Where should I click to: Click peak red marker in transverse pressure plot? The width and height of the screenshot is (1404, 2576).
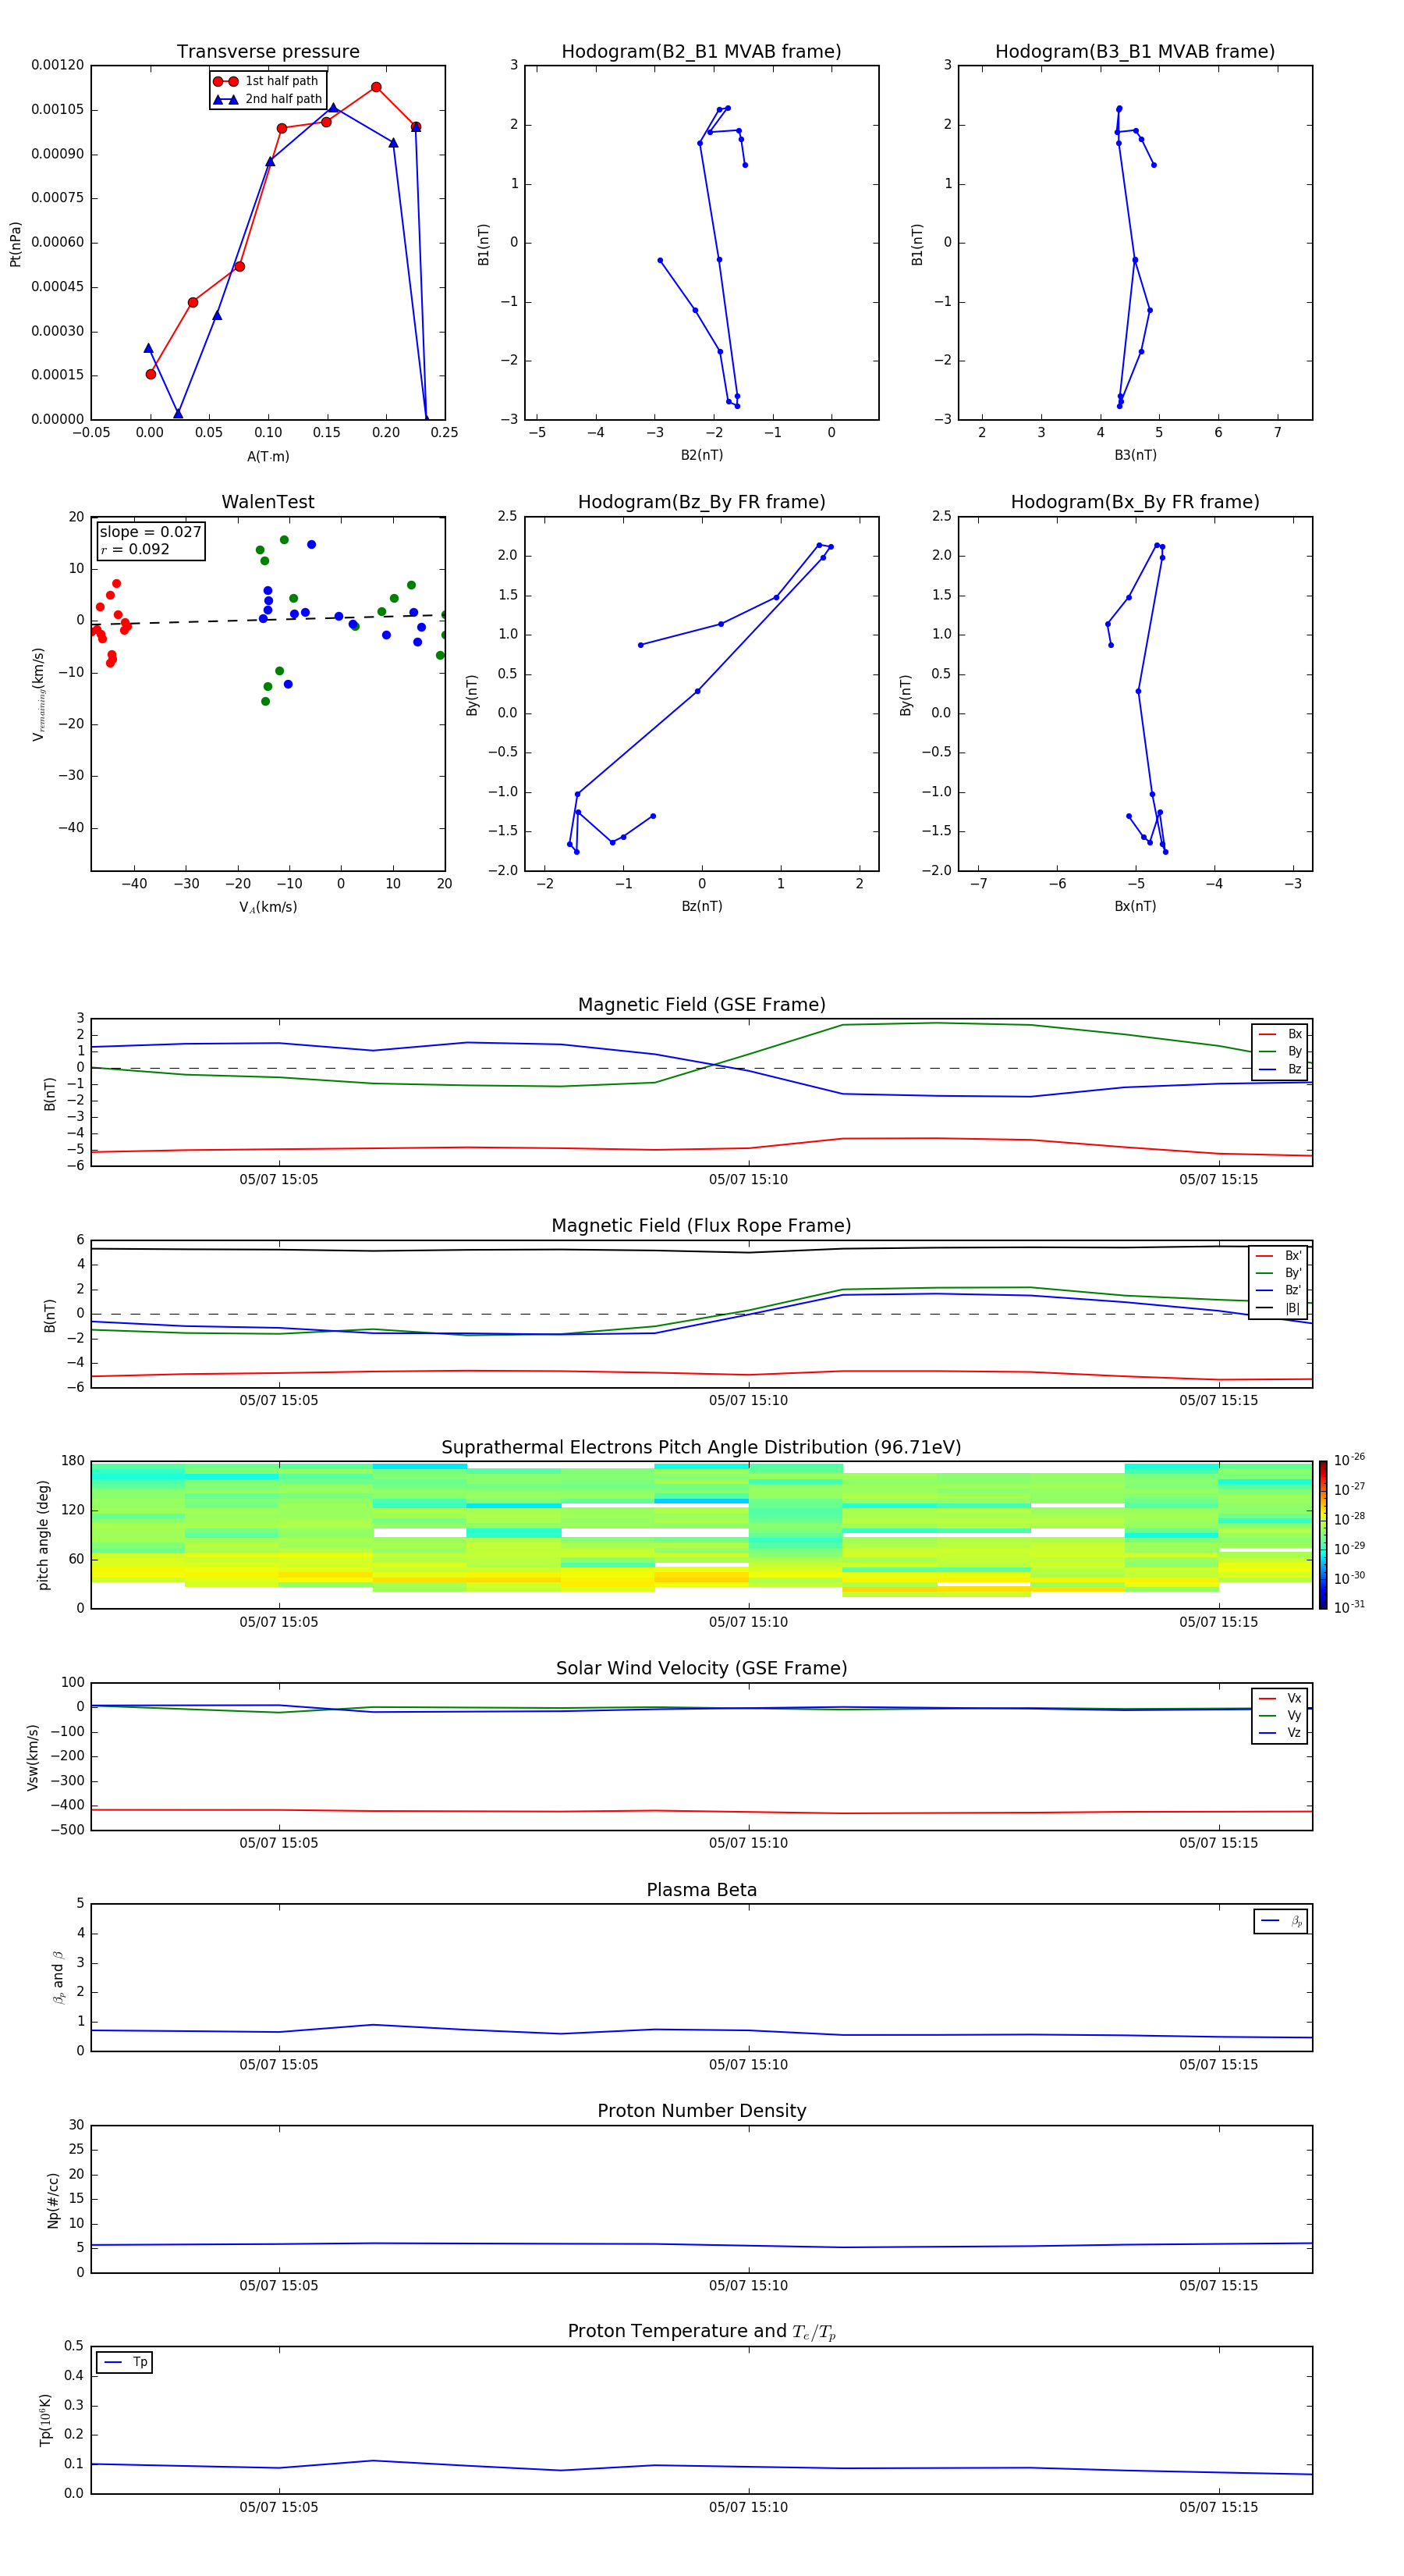(376, 87)
